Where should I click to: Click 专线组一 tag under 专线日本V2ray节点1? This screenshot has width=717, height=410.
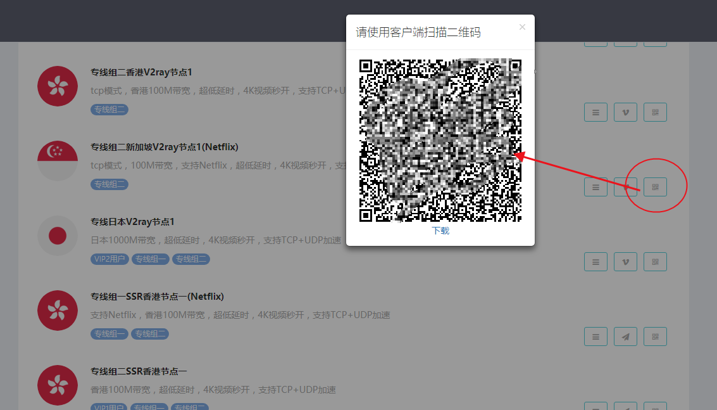tap(151, 259)
